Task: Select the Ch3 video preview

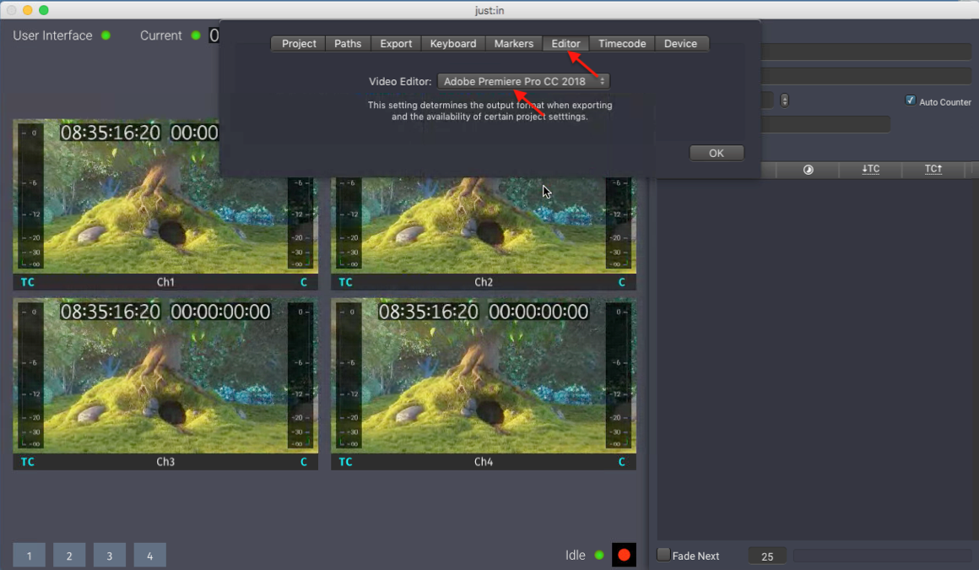Action: 165,376
